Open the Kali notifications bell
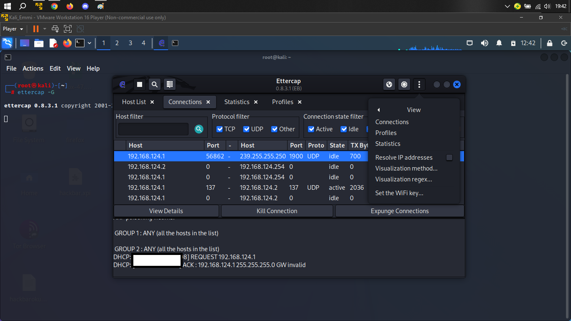The height and width of the screenshot is (321, 571). click(x=499, y=43)
